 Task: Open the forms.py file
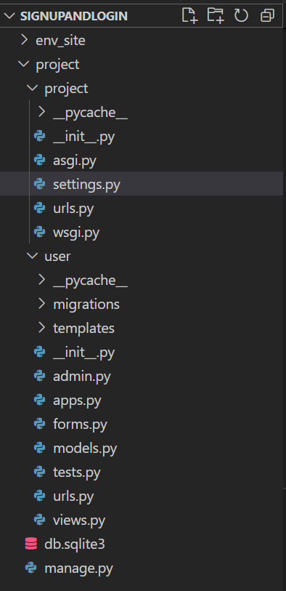click(80, 425)
